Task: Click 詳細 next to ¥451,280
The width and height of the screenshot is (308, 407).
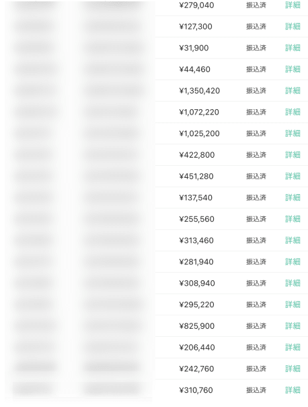Action: tap(293, 177)
